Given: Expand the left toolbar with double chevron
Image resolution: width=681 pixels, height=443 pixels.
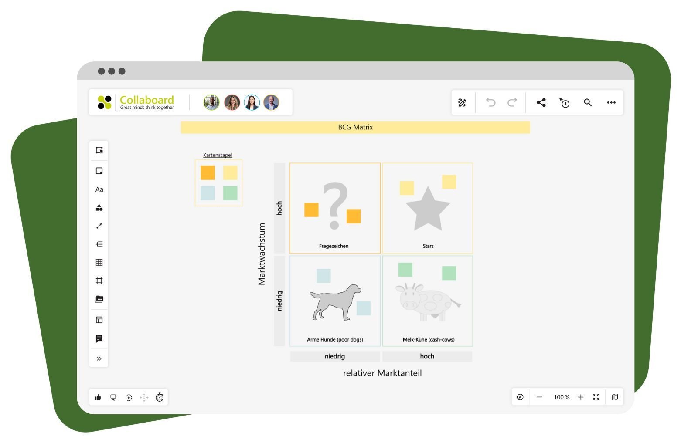Looking at the screenshot, I should click(x=99, y=359).
